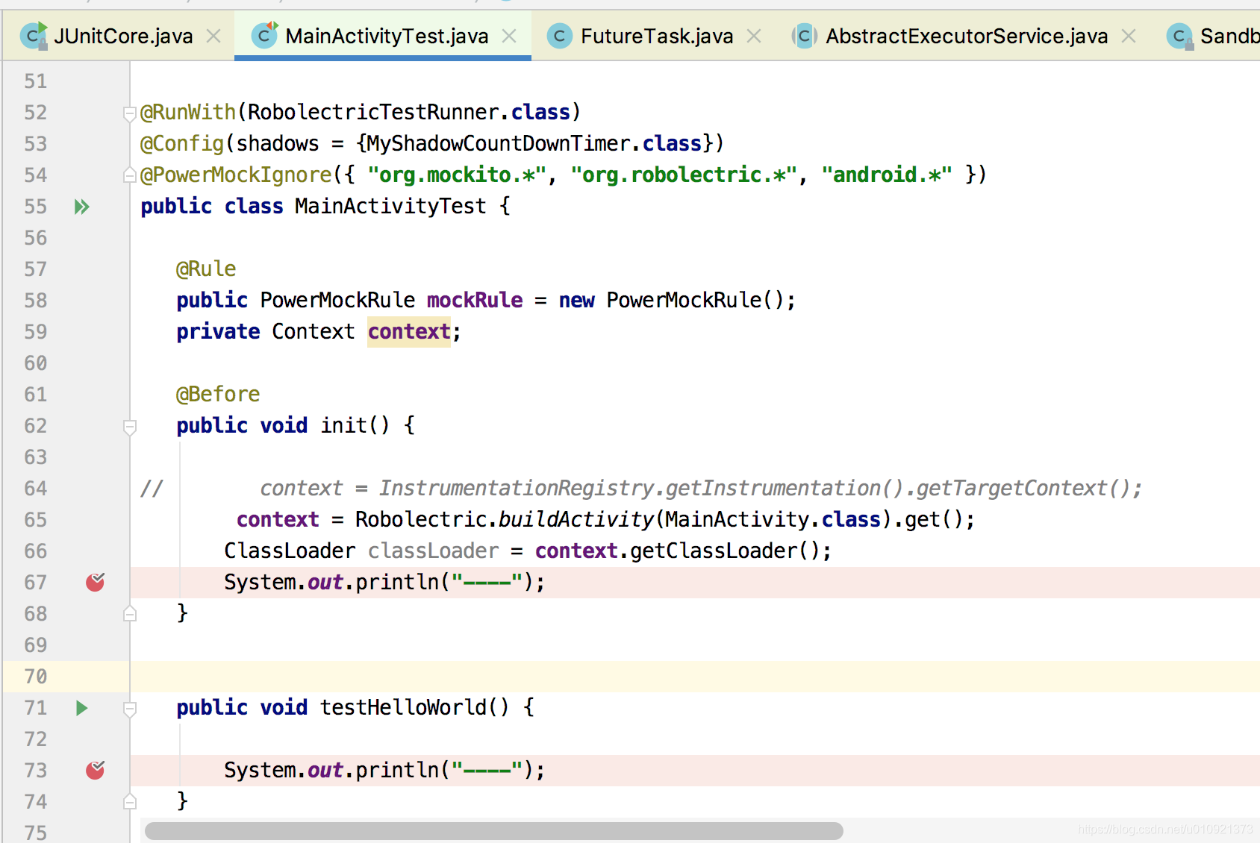Click line number 51 in the gutter
The image size is (1260, 843).
(x=35, y=81)
